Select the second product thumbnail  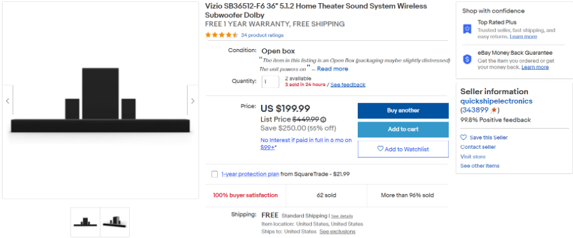coord(115,222)
